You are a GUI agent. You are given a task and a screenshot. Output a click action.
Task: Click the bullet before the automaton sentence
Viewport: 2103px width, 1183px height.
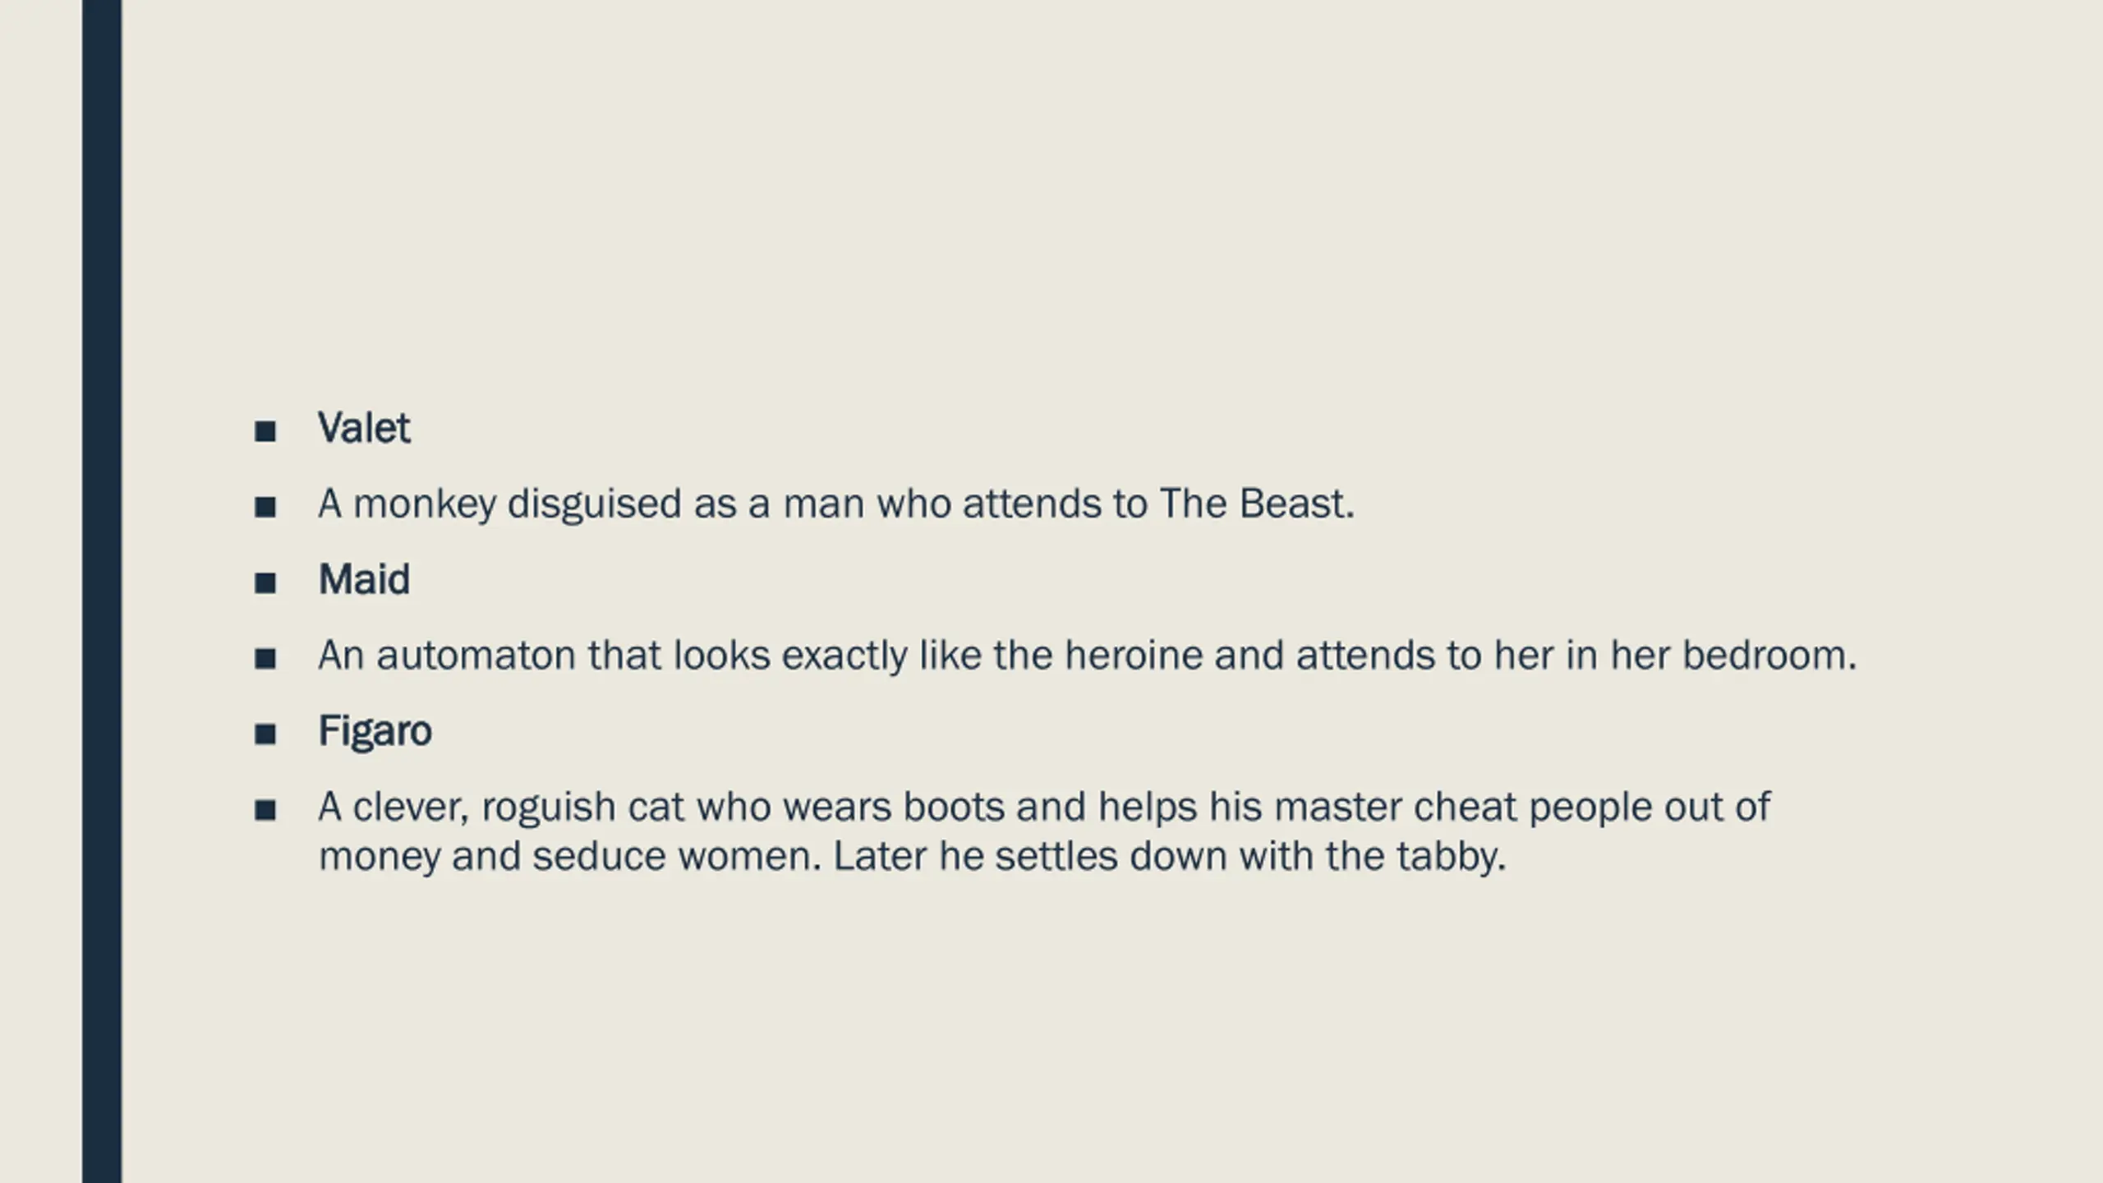click(265, 659)
